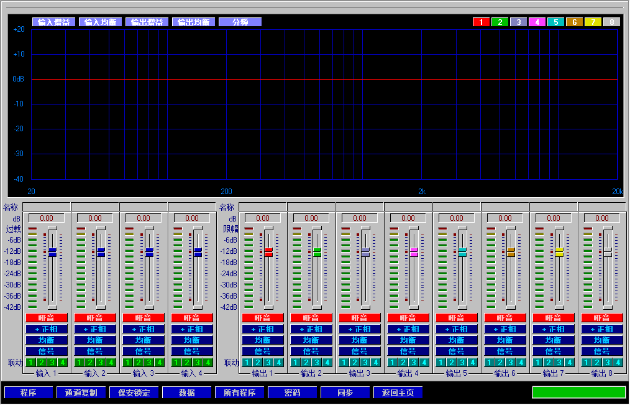Open the 输出均衡 tab

(x=194, y=22)
